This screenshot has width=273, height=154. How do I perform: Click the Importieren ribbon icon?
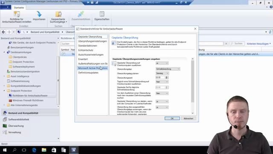point(39,14)
